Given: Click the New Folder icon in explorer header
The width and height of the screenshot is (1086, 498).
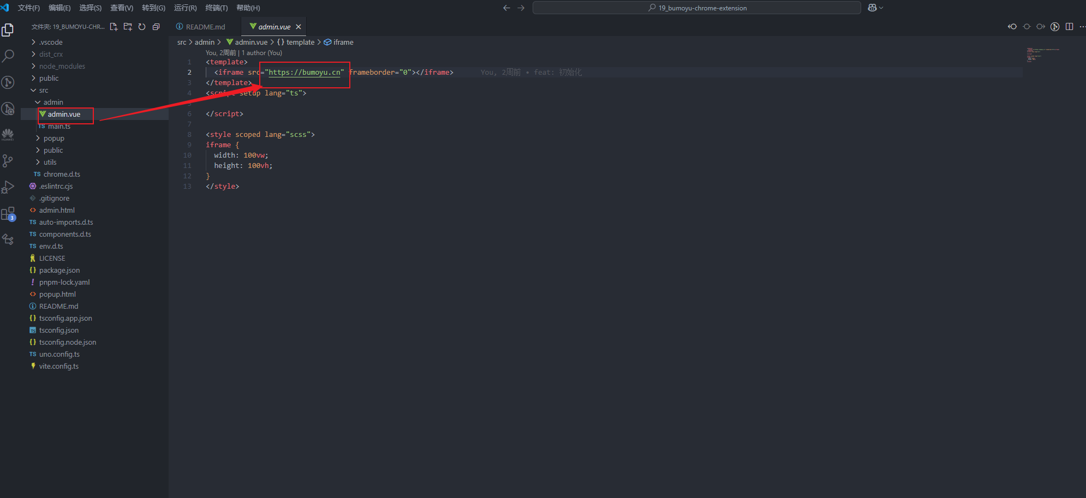Looking at the screenshot, I should point(128,27).
